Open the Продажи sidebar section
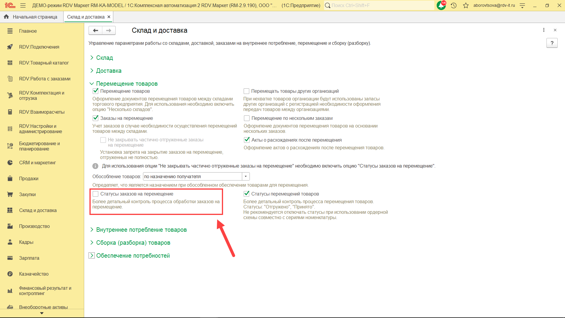 tap(29, 178)
